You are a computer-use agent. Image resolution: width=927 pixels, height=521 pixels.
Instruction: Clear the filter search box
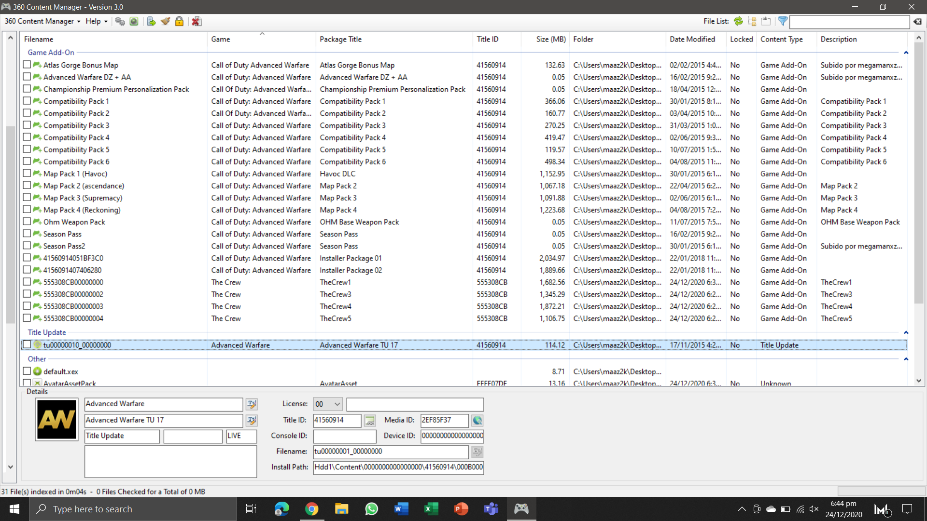click(x=917, y=22)
